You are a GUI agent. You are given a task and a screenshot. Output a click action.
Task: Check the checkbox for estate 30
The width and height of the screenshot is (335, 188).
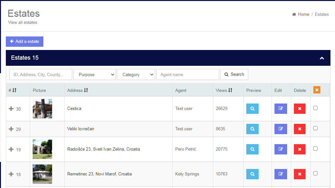(315, 108)
